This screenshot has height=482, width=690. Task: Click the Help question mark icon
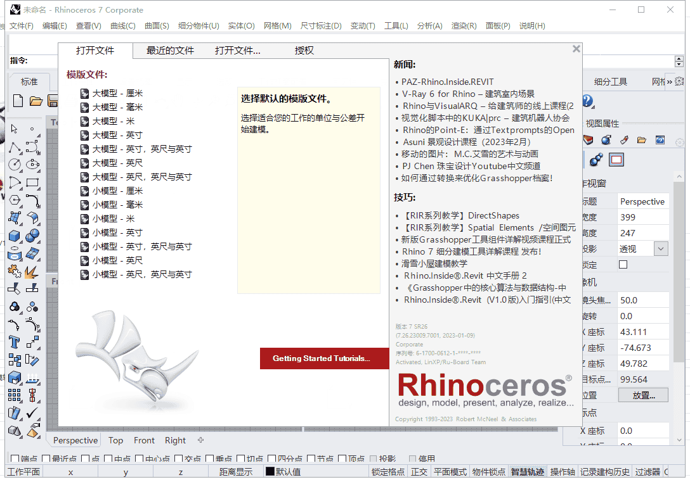(x=587, y=101)
